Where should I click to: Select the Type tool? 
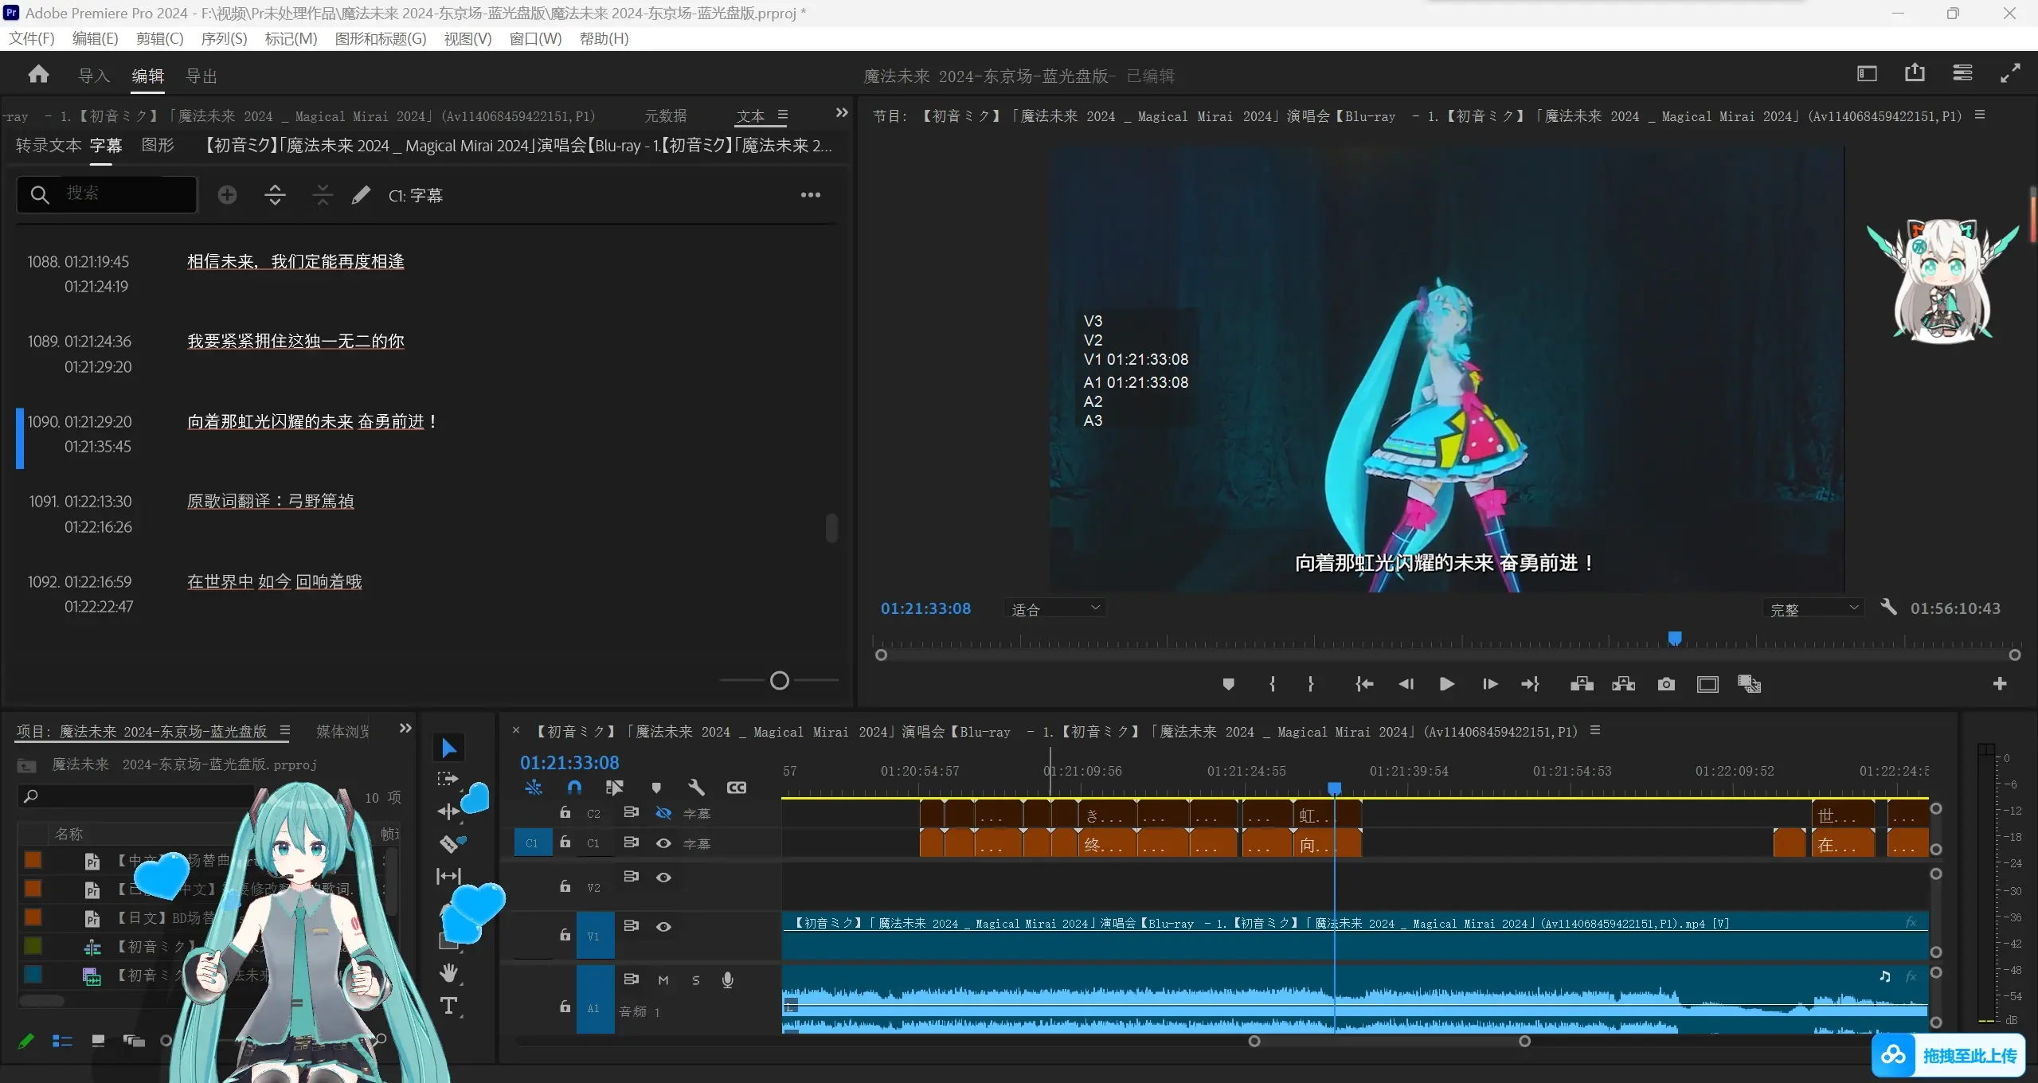[x=449, y=1006]
